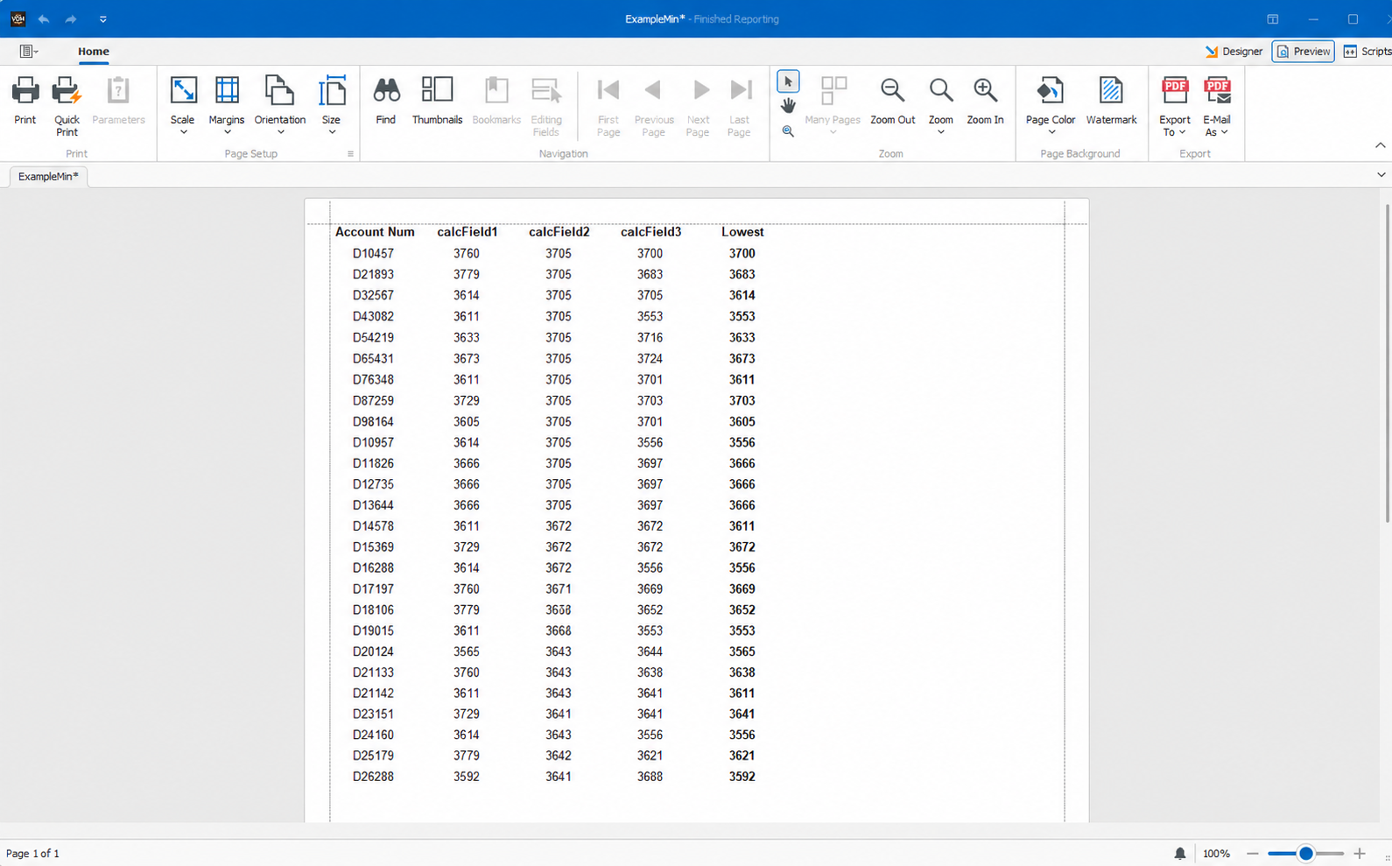The image size is (1392, 866).
Task: Open the Page Color dropdown
Action: point(1051,105)
